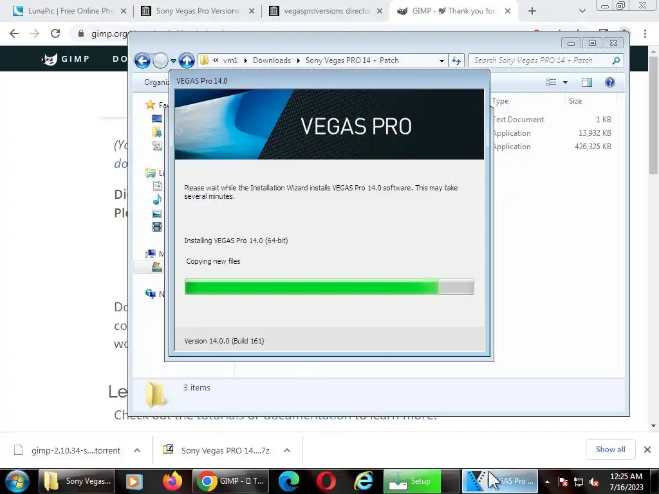Show hidden system tray icons
659x494 pixels.
547,482
